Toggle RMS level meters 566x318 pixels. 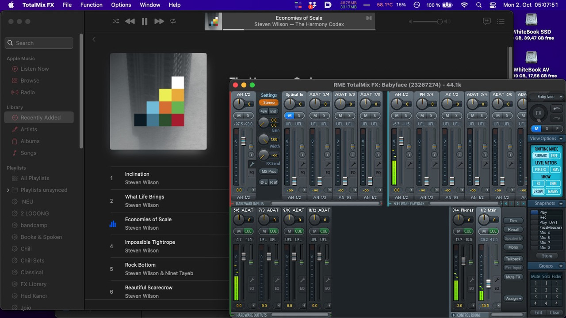pyautogui.click(x=555, y=170)
